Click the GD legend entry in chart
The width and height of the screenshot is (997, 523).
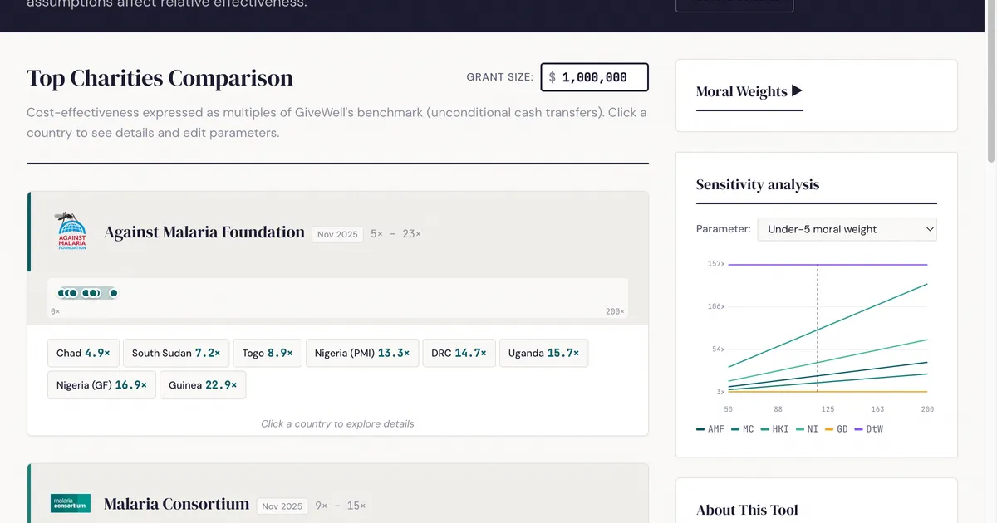coord(837,429)
